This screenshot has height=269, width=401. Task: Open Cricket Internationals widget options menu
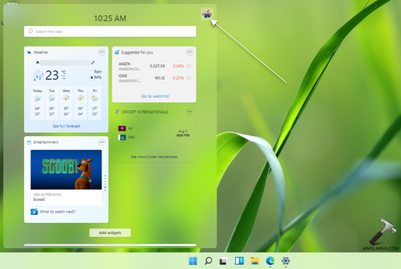click(x=189, y=112)
